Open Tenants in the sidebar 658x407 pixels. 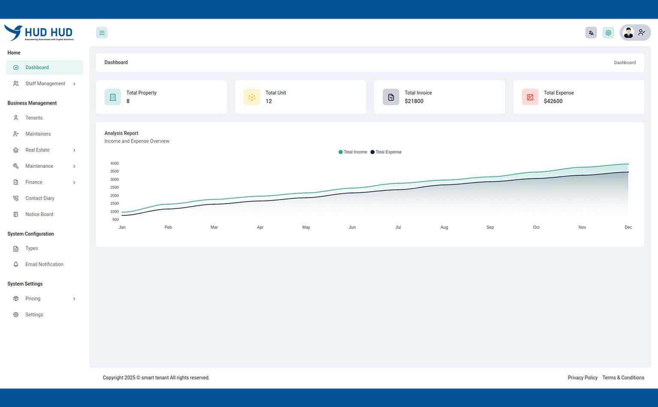[33, 118]
